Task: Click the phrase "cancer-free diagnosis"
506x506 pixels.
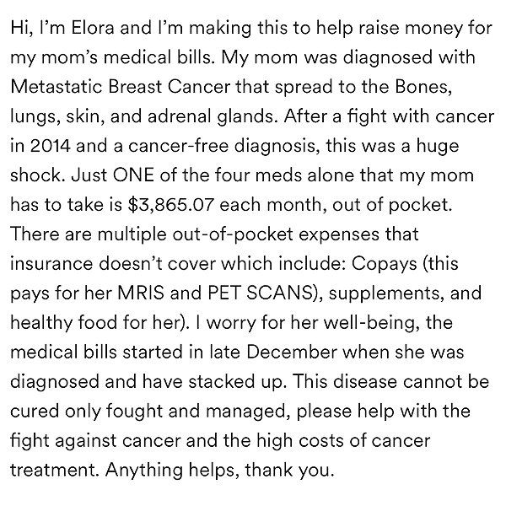Action: (x=221, y=146)
